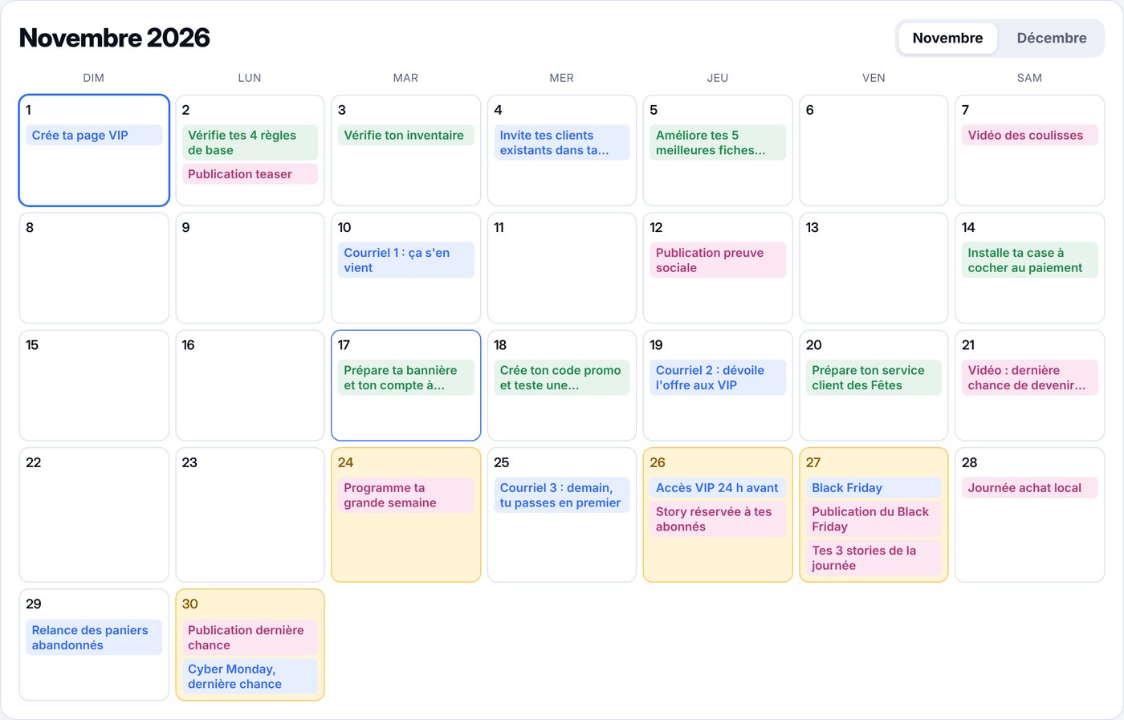Viewport: 1124px width, 720px height.
Task: Open 'Tes 3 stories de la journée'
Action: coord(874,558)
